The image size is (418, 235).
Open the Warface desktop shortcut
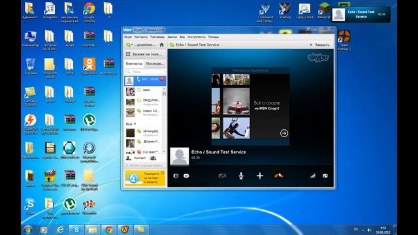click(x=285, y=10)
